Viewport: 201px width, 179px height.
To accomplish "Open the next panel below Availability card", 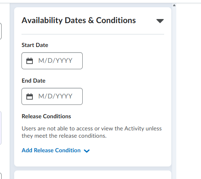I will click(93, 175).
